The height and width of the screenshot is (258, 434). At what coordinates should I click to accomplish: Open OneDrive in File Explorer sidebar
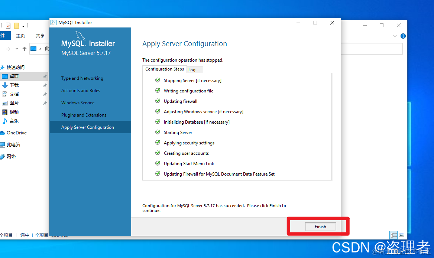tap(17, 133)
